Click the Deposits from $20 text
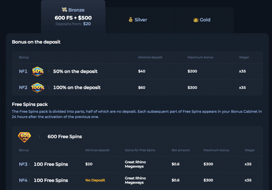The width and height of the screenshot is (272, 190). coord(73,24)
